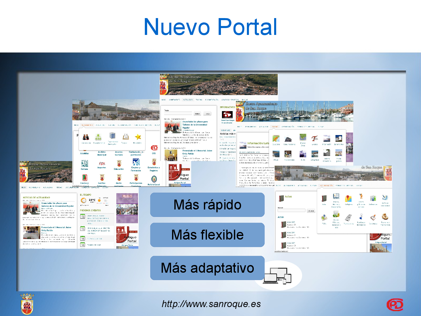The image size is (421, 316).
Task: Click the Rutas tourism icon
Action: pyautogui.click(x=303, y=154)
